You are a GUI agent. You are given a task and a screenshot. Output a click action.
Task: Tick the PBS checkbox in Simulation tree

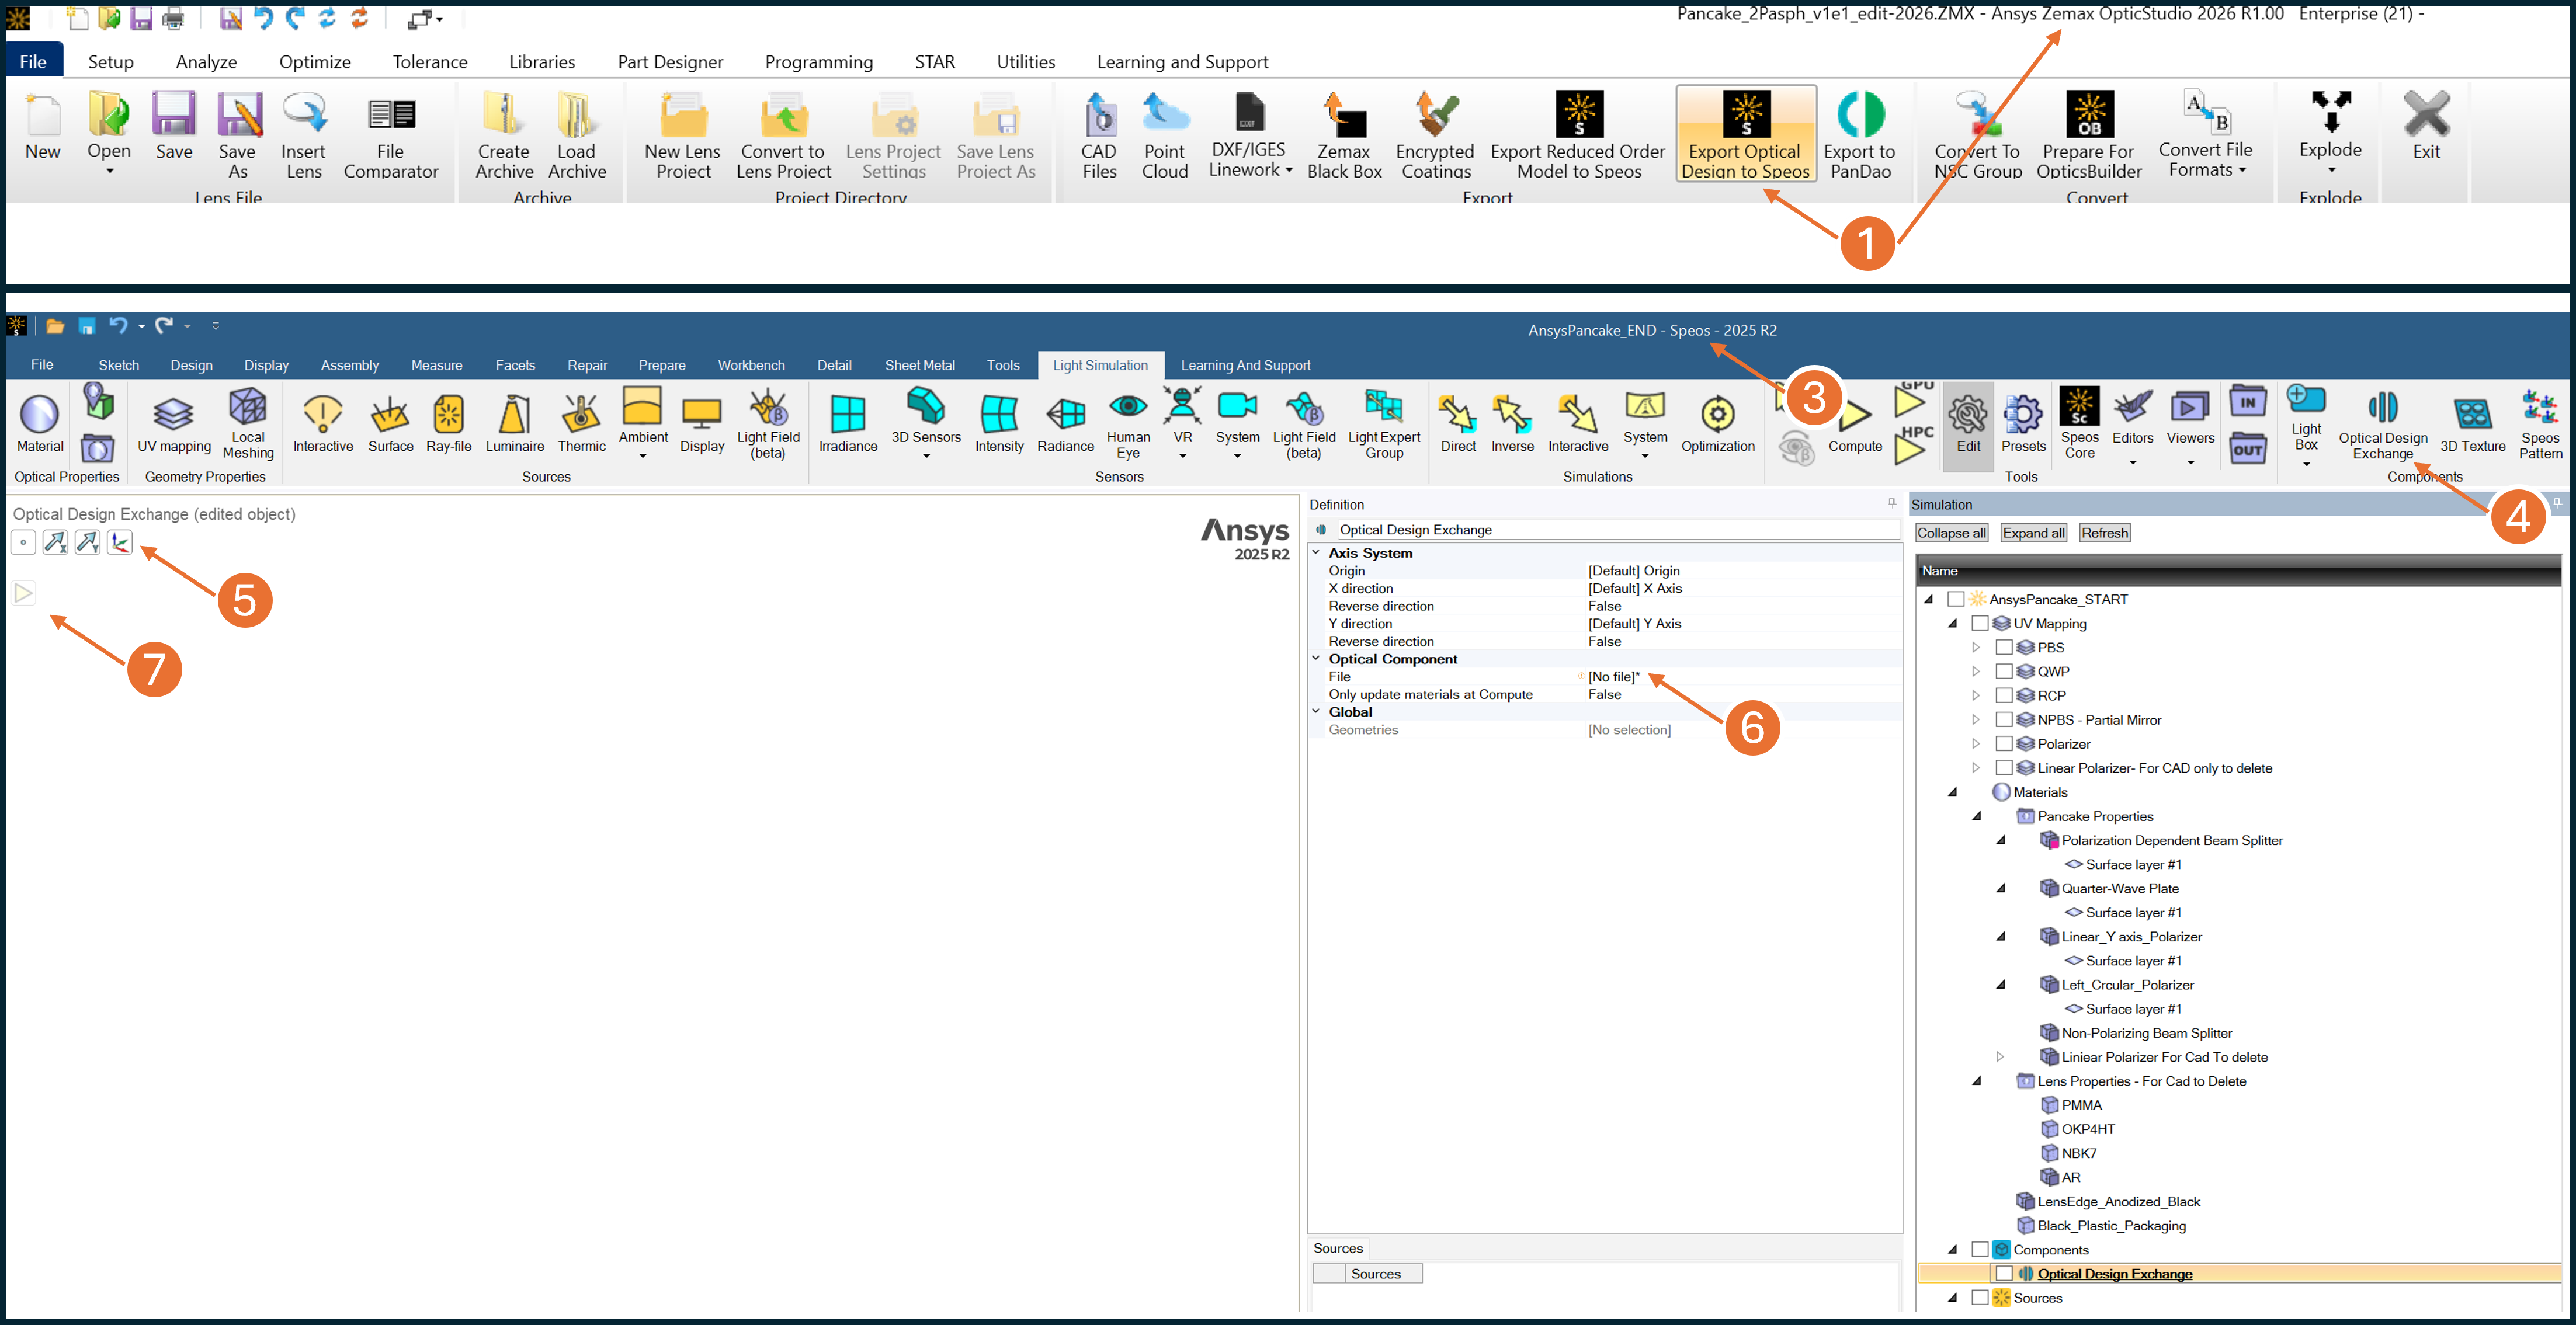pyautogui.click(x=2004, y=648)
